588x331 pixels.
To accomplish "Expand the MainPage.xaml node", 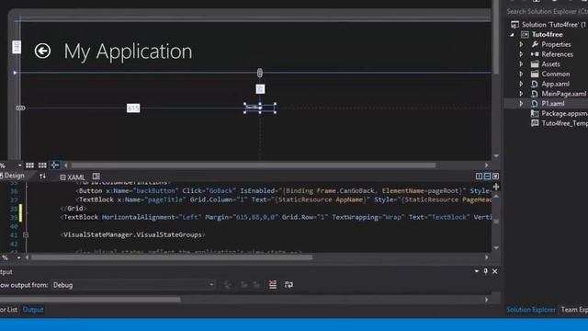I will pos(521,94).
